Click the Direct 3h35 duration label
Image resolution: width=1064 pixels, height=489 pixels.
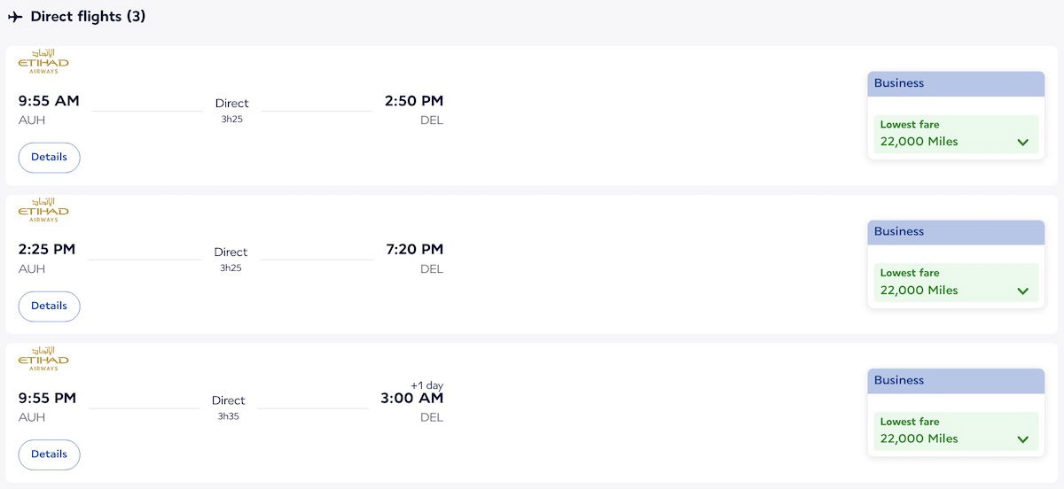coord(229,407)
